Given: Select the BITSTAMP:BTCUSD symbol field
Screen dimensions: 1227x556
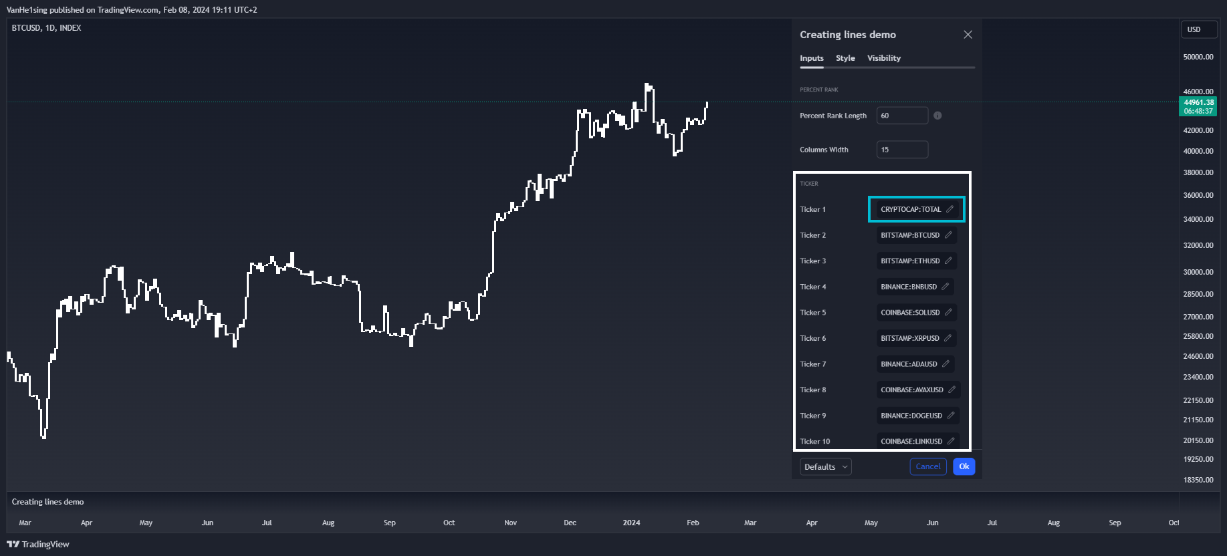Looking at the screenshot, I should 917,235.
